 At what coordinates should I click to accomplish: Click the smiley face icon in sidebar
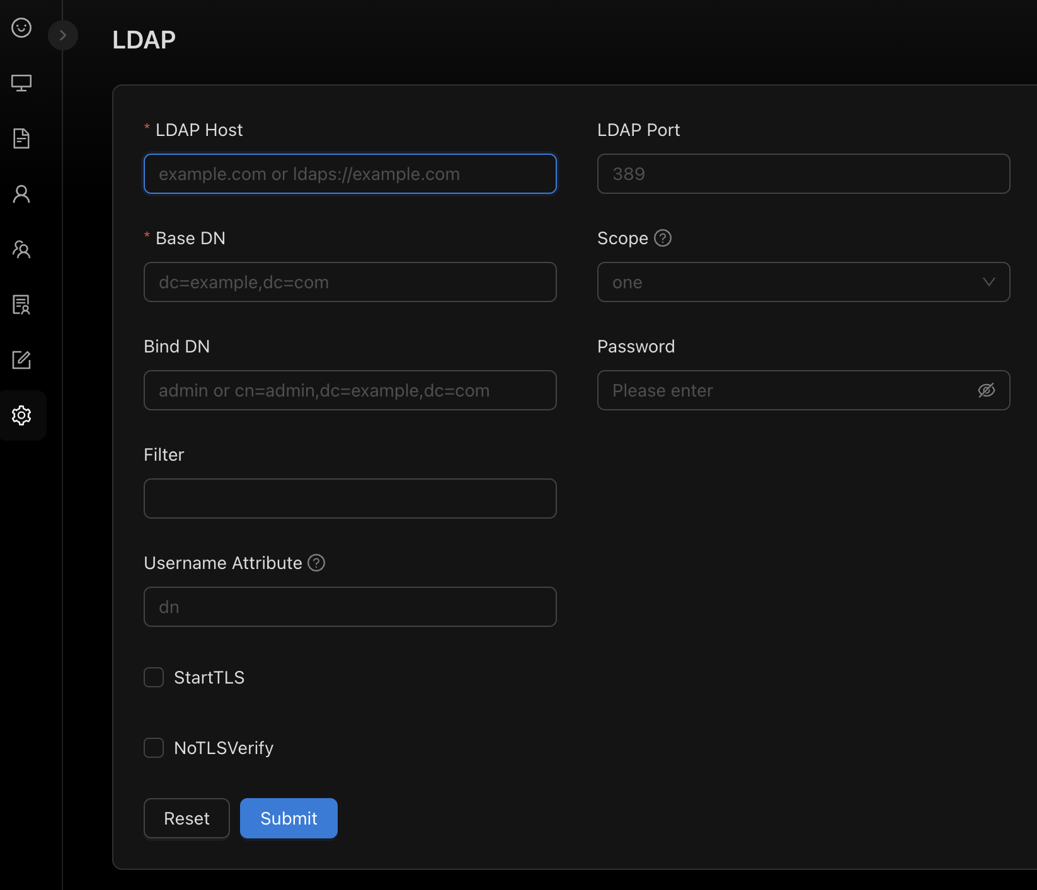pos(21,28)
